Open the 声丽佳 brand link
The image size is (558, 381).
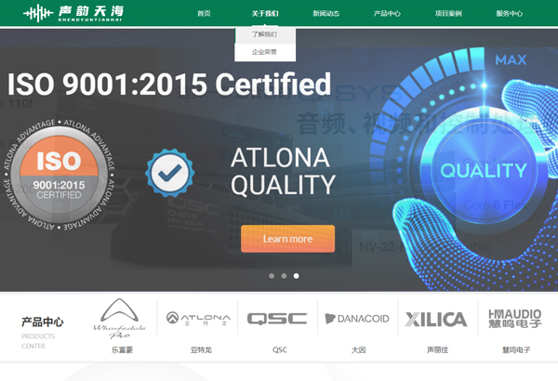click(437, 350)
